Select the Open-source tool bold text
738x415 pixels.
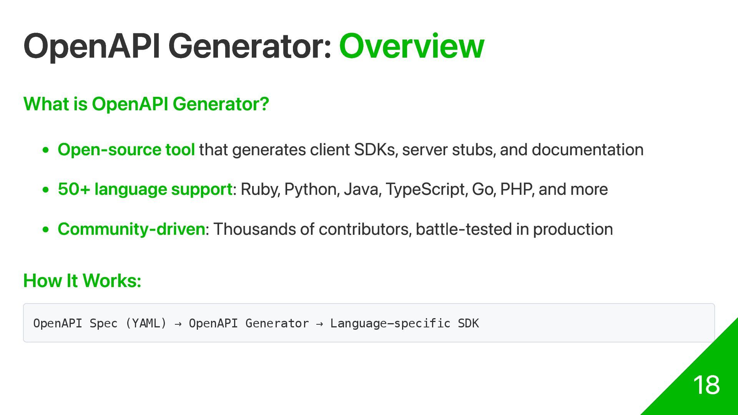pyautogui.click(x=126, y=149)
